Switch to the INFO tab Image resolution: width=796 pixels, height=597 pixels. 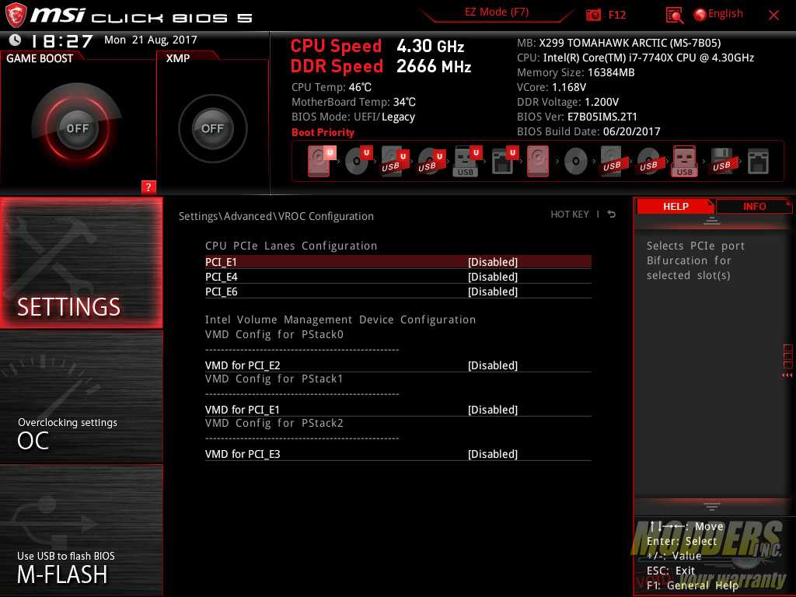(x=754, y=206)
